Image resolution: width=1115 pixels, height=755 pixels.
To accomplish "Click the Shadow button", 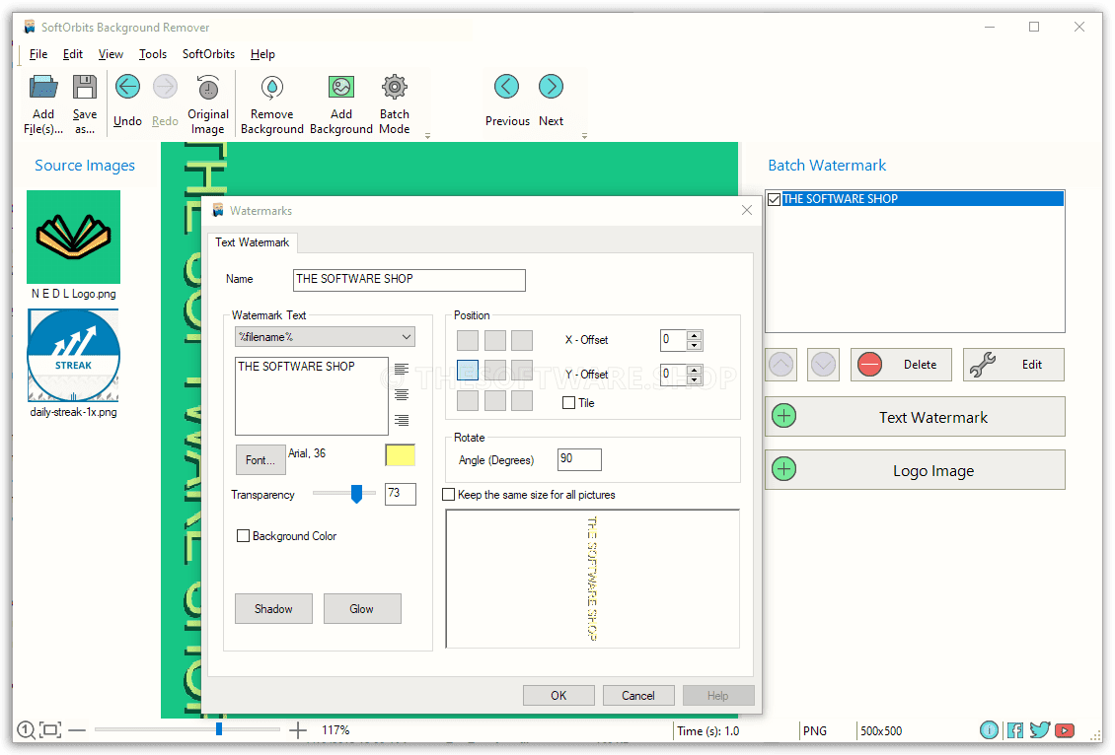I will coord(273,609).
